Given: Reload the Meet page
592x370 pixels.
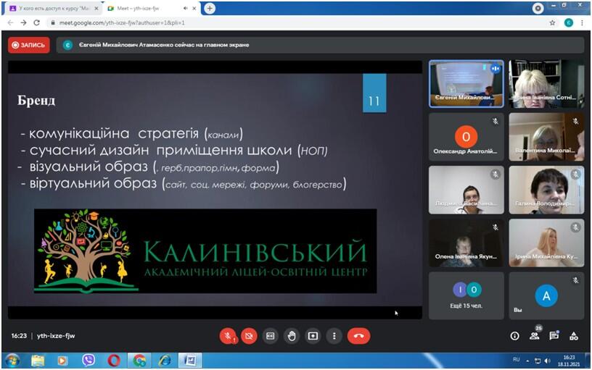Looking at the screenshot, I should [x=36, y=22].
